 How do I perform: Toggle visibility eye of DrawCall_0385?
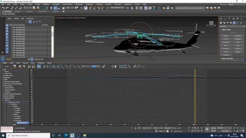pyautogui.click(x=12, y=51)
